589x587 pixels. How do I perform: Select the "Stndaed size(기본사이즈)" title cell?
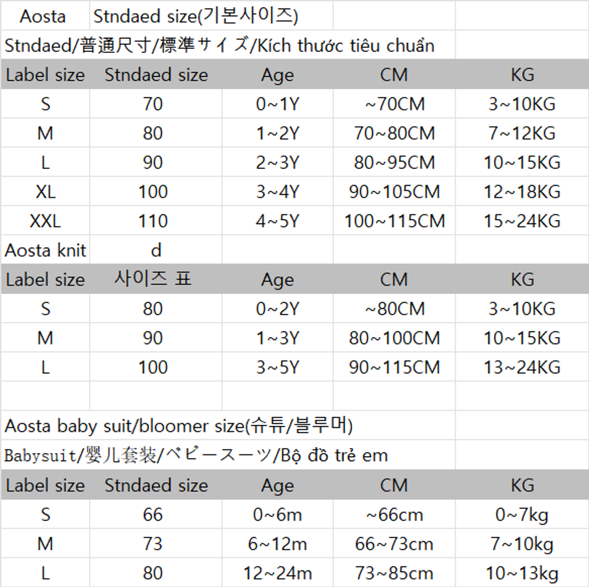click(x=196, y=16)
